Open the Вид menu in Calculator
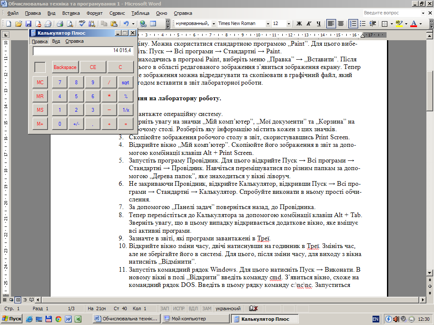The width and height of the screenshot is (434, 325). coord(56,41)
